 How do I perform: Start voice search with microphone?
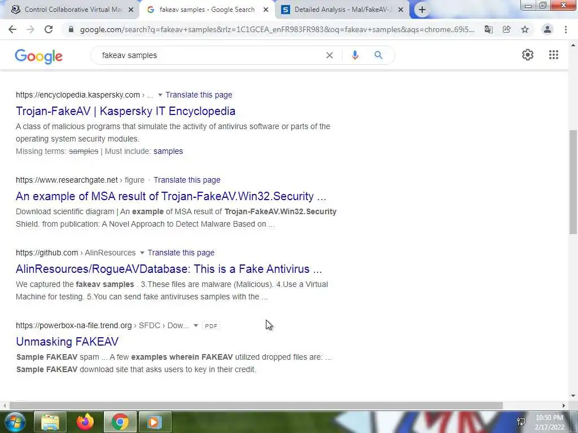(x=355, y=55)
